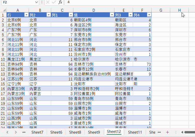Screen dimensions: 195x137
Task: Show more sheets ellipsis on the right
Action: click(x=159, y=132)
